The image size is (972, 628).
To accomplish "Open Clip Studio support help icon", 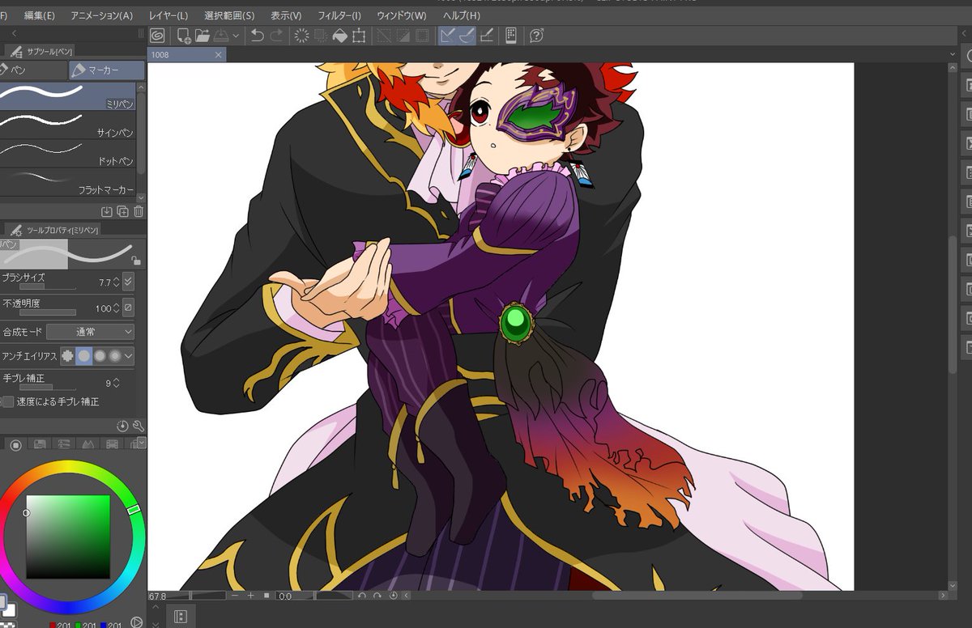I will [536, 36].
